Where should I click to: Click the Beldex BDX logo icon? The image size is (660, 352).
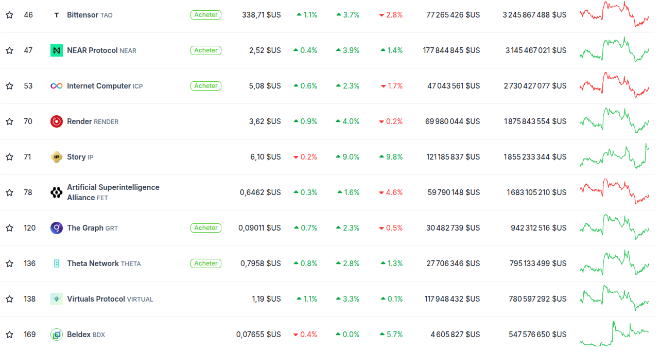click(57, 335)
